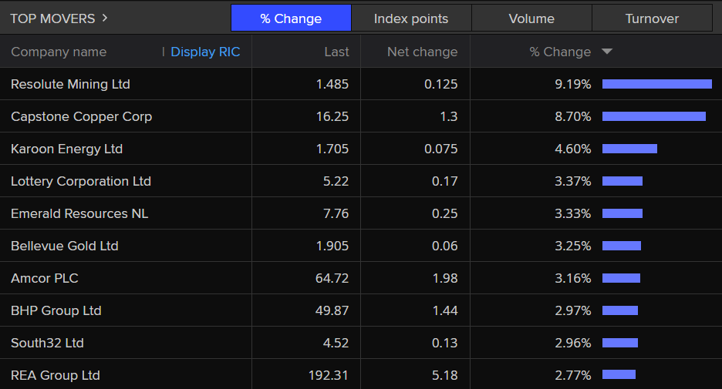722x389 pixels.
Task: Sort by the Last column header
Action: point(336,52)
